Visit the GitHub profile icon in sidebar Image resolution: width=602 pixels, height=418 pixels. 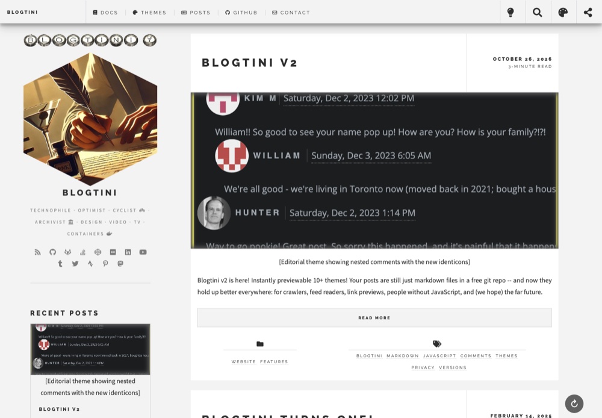[52, 252]
